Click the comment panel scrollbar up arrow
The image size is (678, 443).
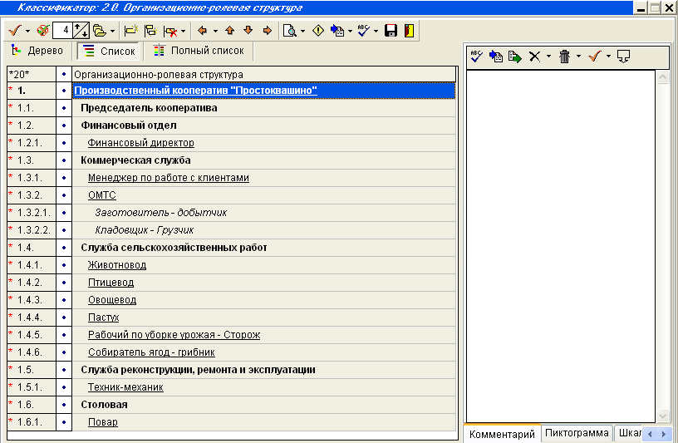(x=662, y=77)
